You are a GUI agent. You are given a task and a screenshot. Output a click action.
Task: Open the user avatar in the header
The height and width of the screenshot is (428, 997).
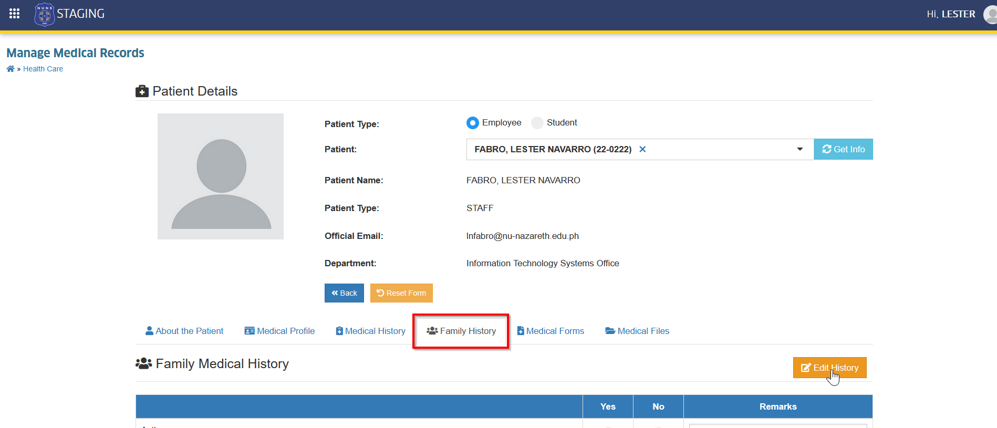point(991,14)
